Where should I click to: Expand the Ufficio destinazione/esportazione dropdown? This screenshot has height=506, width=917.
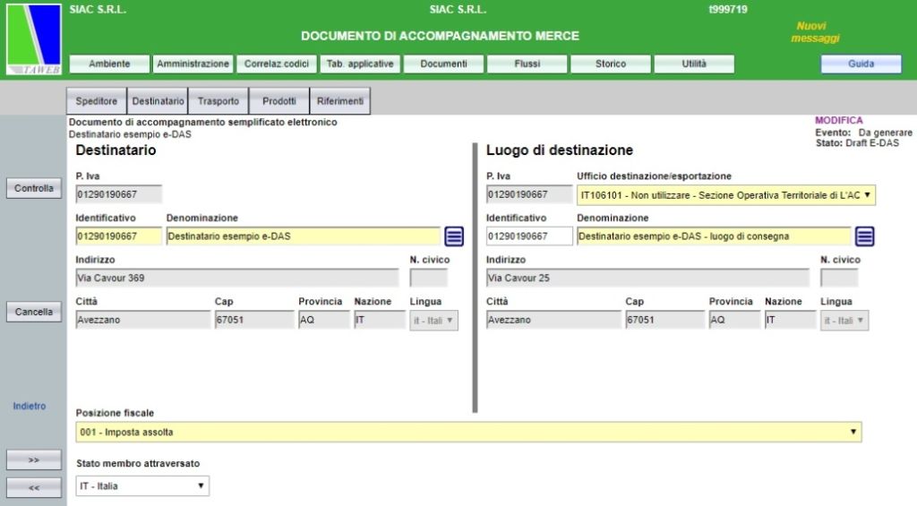coord(725,195)
